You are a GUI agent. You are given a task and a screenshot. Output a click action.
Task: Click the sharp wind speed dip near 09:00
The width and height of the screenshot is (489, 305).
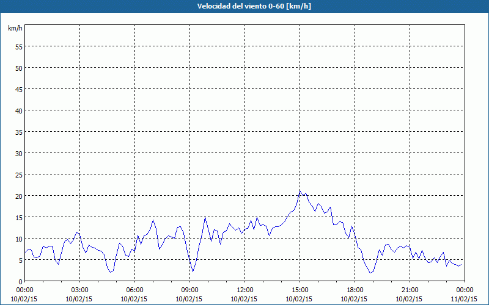coord(193,271)
